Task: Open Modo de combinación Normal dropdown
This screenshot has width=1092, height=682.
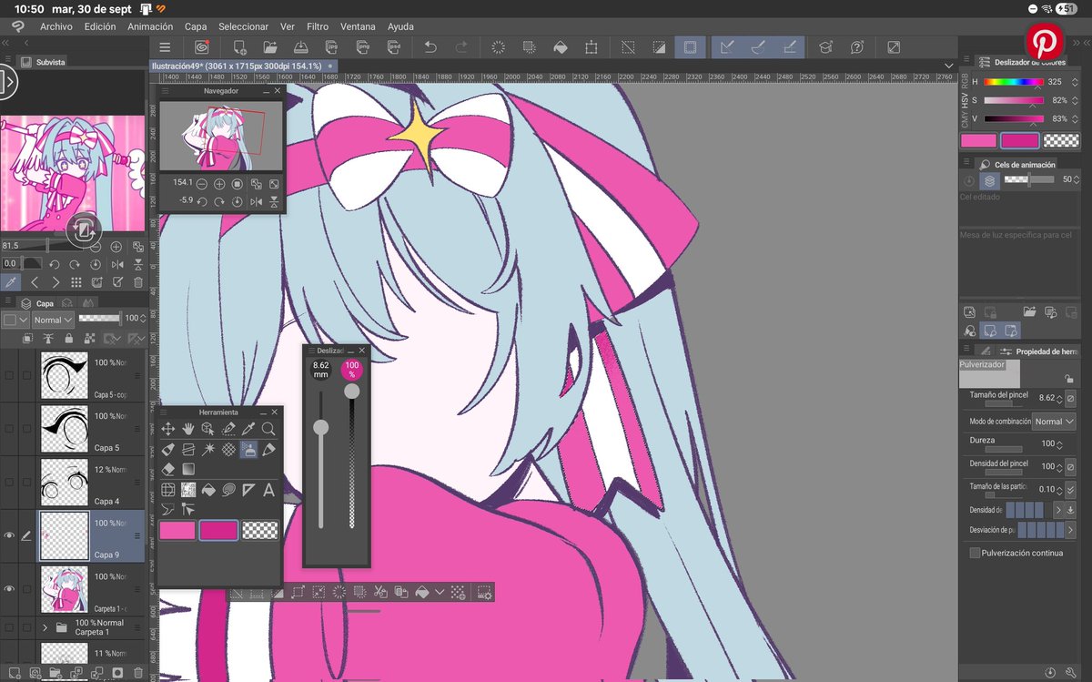Action: click(1054, 422)
